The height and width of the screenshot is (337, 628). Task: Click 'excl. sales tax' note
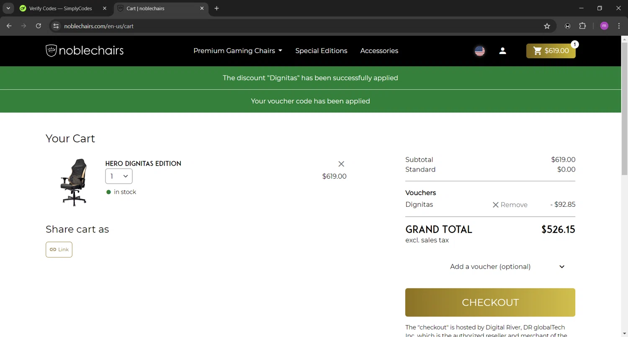(x=427, y=240)
